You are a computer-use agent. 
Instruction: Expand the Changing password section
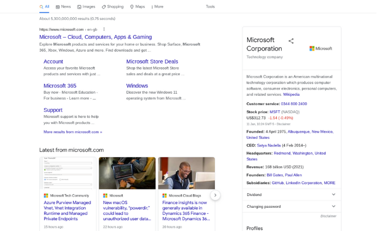pos(292,206)
